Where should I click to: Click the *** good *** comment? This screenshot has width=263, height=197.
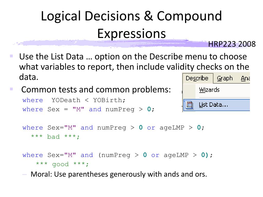pyautogui.click(x=62, y=164)
